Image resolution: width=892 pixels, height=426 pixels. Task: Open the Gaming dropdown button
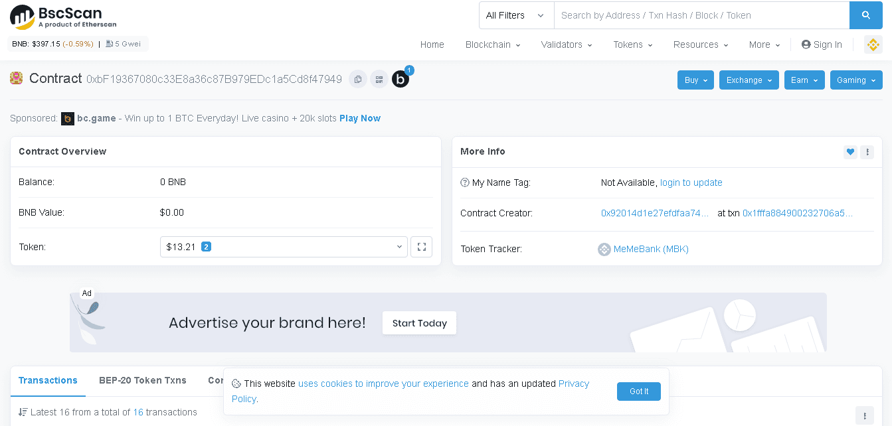(855, 80)
